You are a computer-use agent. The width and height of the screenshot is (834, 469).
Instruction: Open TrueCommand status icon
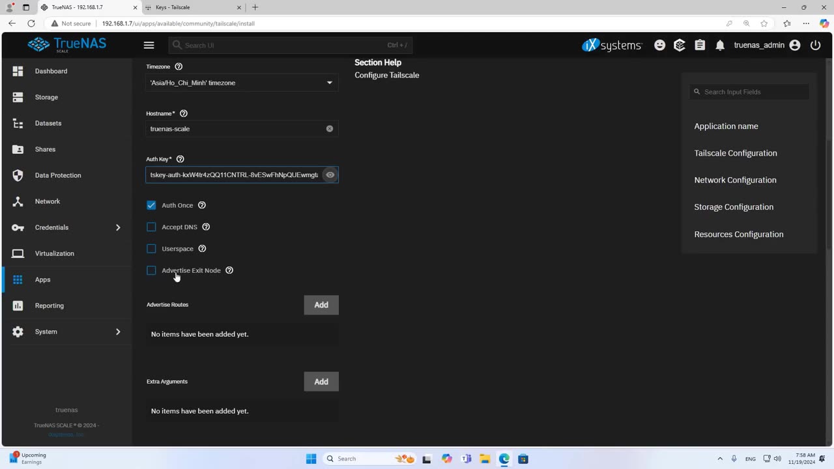pyautogui.click(x=680, y=45)
